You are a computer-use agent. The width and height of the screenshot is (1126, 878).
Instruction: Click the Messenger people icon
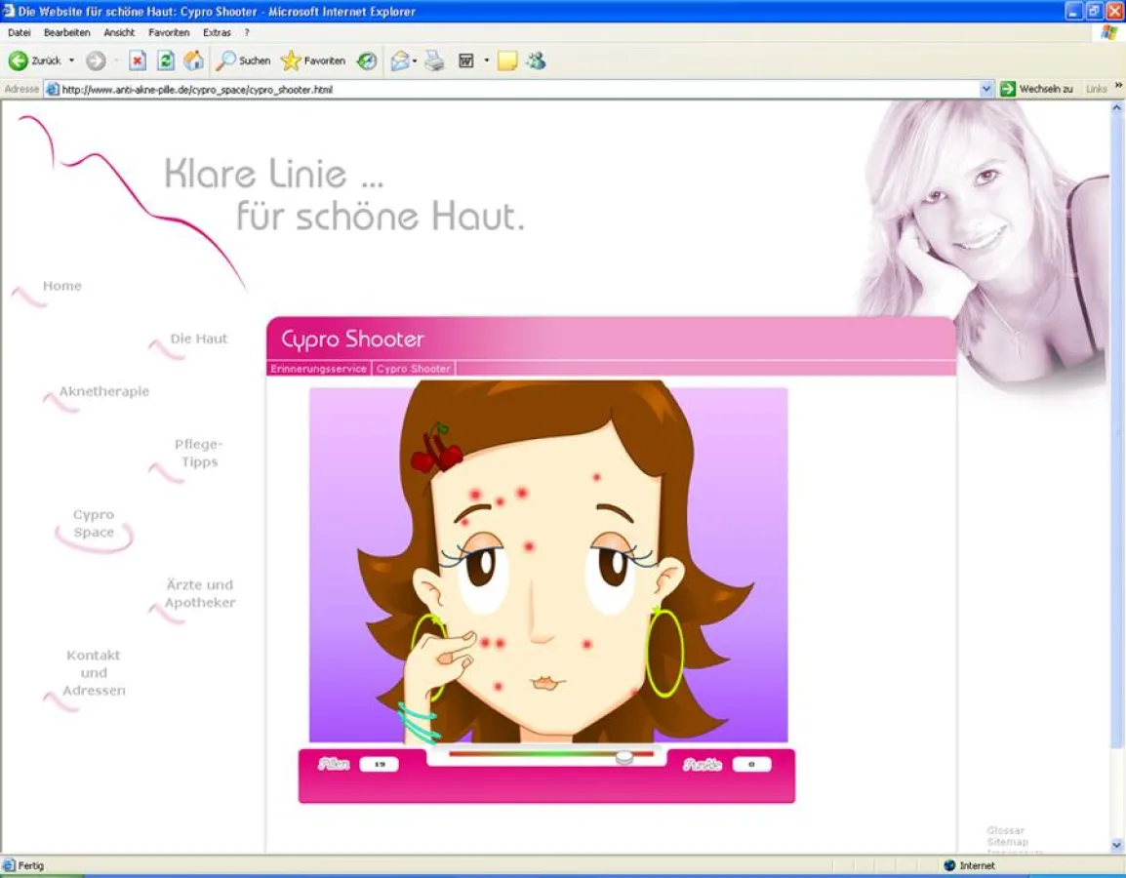point(536,60)
